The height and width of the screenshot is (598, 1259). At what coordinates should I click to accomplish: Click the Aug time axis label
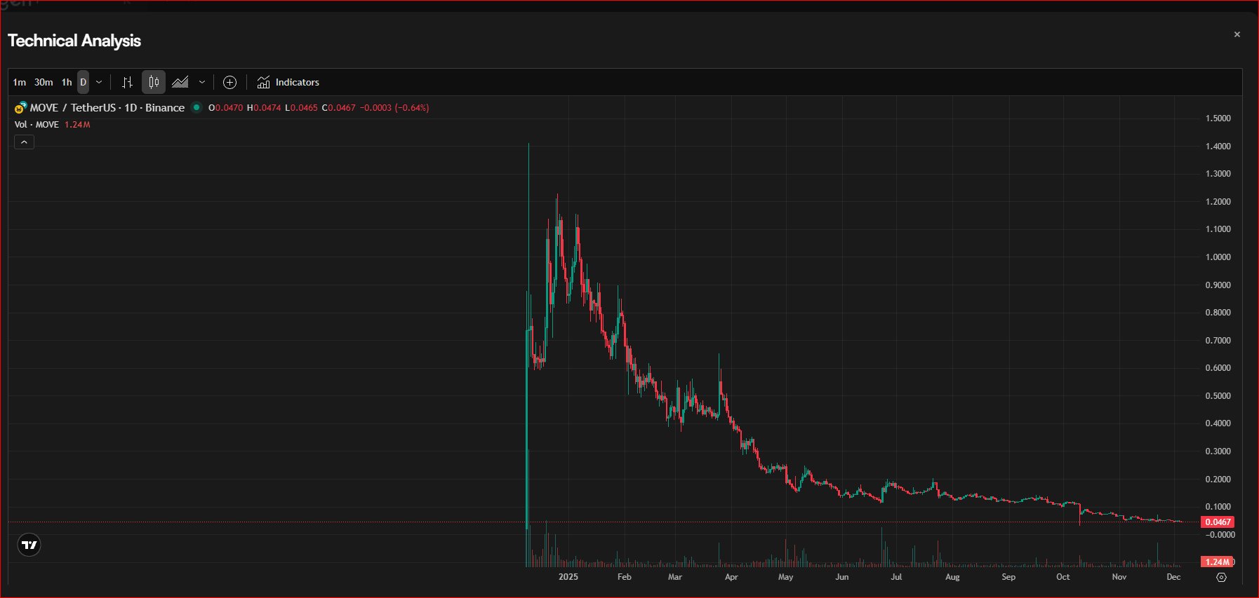coord(952,577)
